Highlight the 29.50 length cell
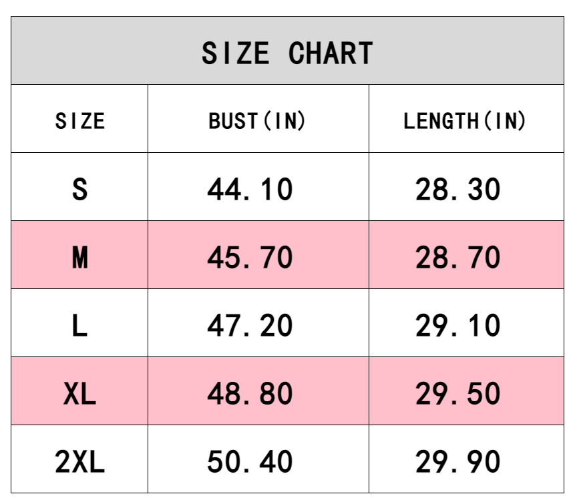Screen dimensions: 575x504 458,394
